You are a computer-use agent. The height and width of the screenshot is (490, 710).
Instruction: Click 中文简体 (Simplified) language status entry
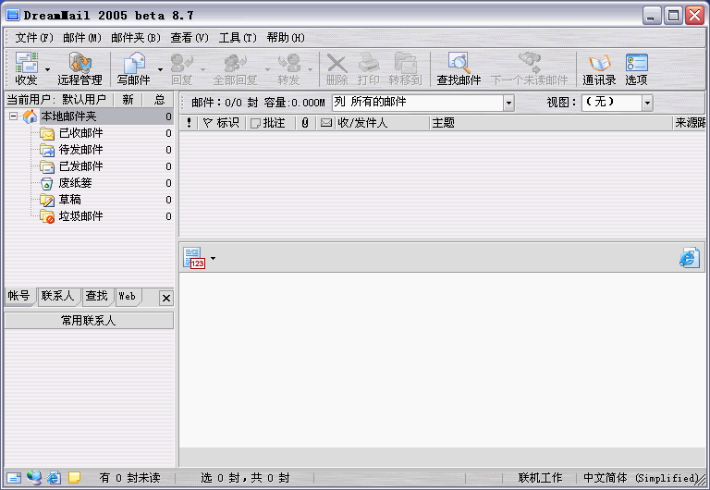641,478
